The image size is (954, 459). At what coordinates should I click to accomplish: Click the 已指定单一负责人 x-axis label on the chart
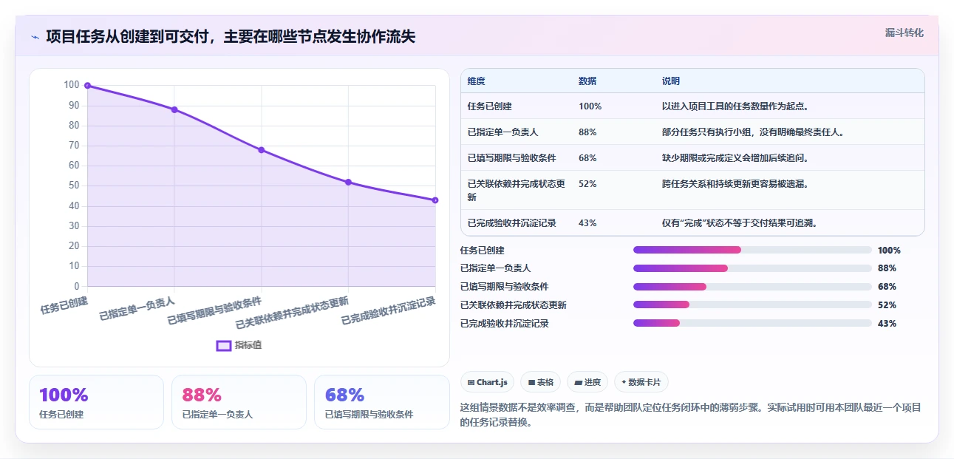pyautogui.click(x=137, y=308)
